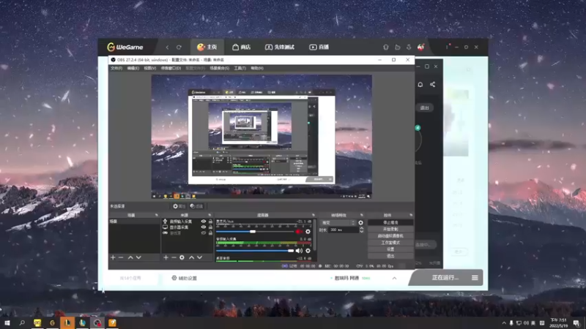Image resolution: width=586 pixels, height=329 pixels.
Task: Toggle lock on the third hidden source
Action: click(x=210, y=232)
